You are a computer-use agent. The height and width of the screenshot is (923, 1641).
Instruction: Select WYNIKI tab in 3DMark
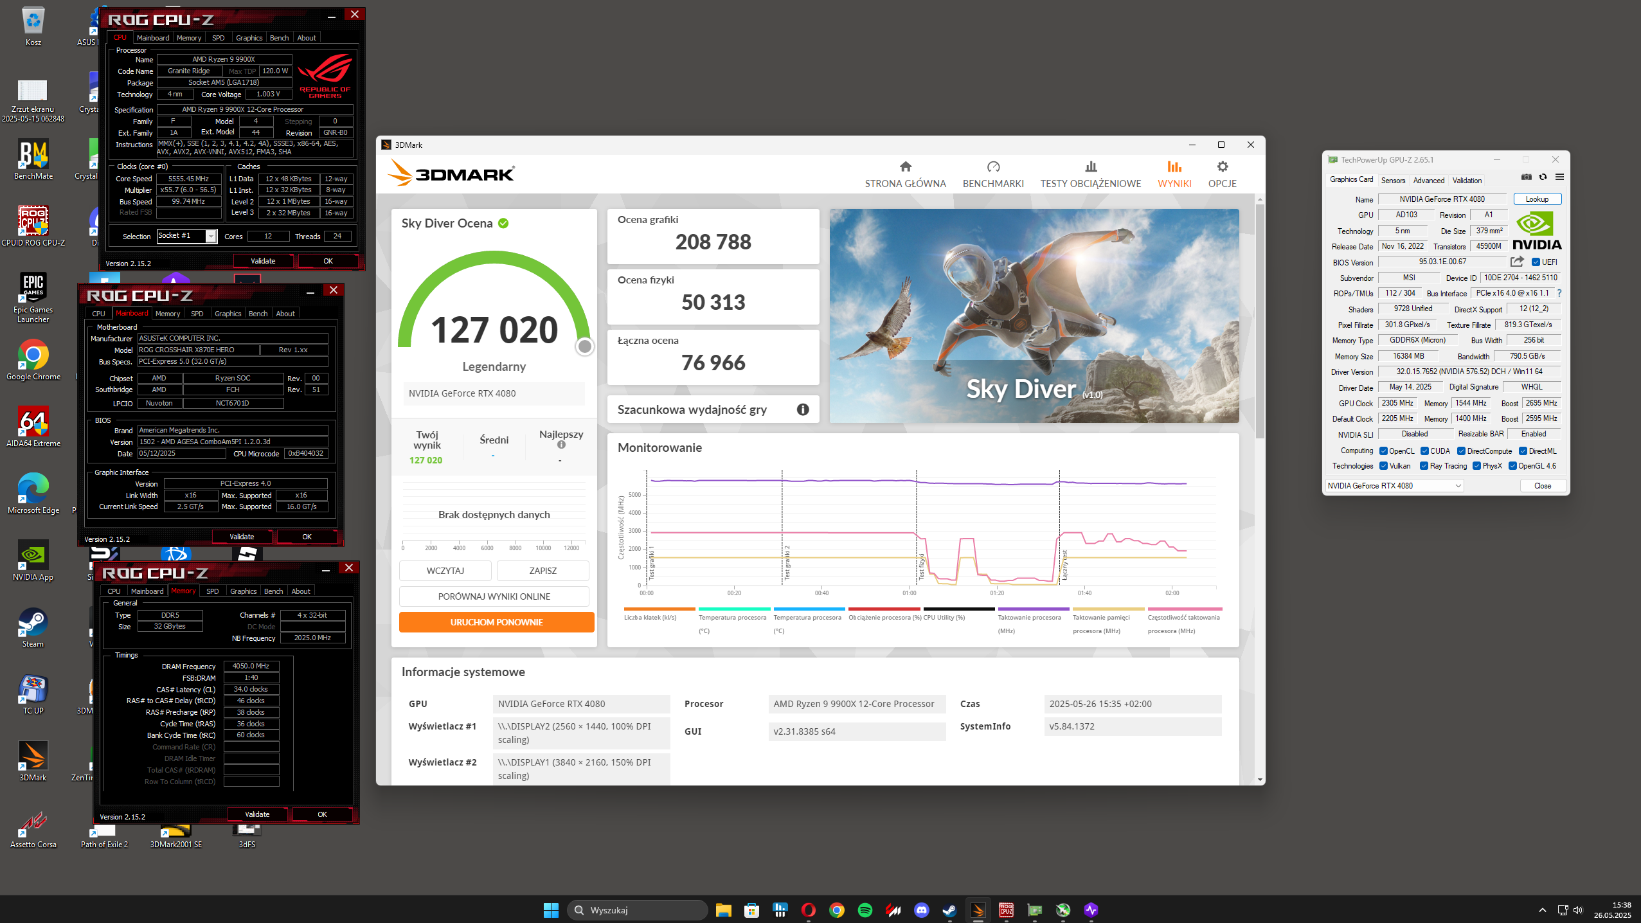[x=1174, y=174]
